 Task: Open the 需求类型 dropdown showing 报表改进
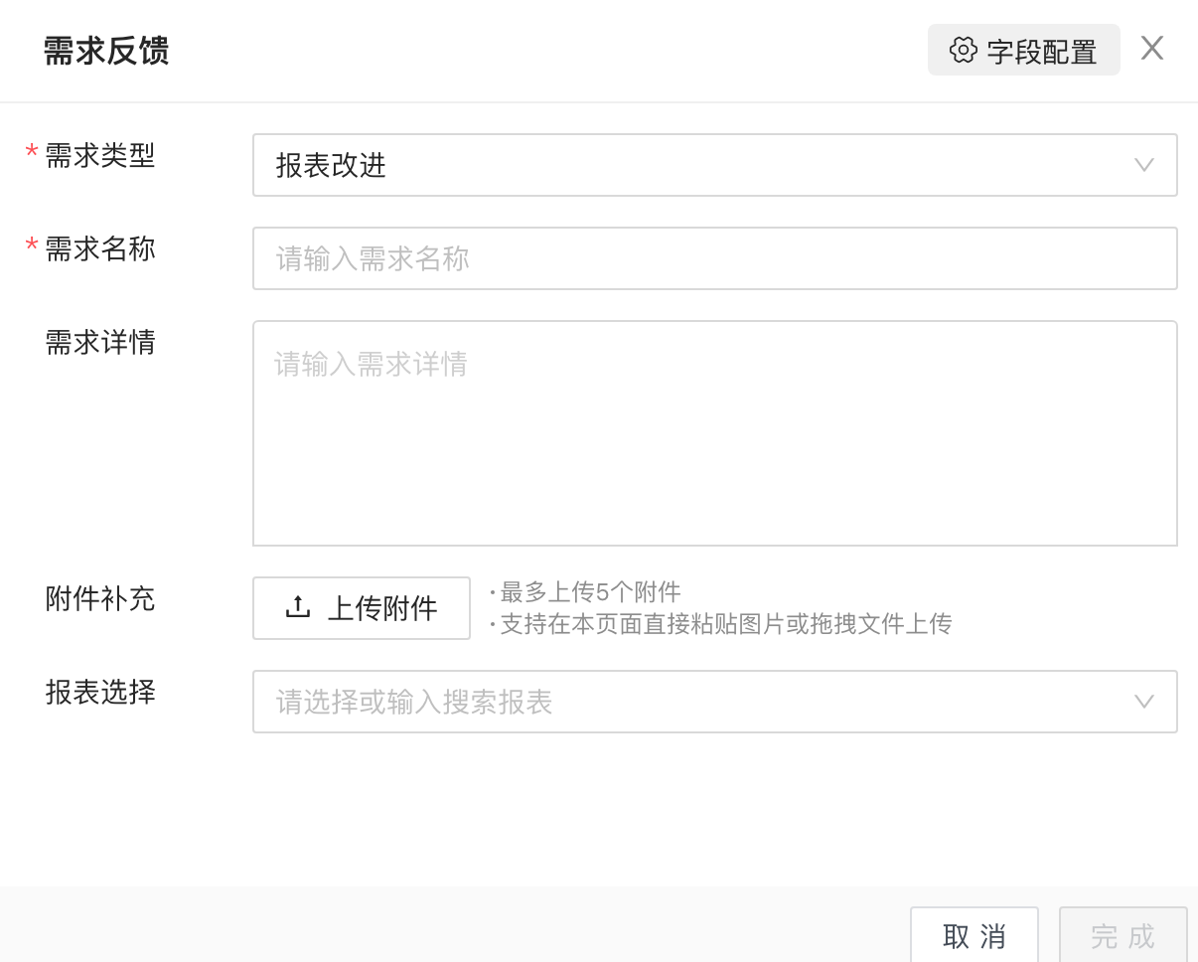pyautogui.click(x=695, y=165)
